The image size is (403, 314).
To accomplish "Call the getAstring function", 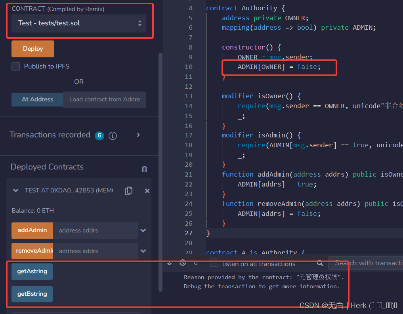I will coord(32,271).
